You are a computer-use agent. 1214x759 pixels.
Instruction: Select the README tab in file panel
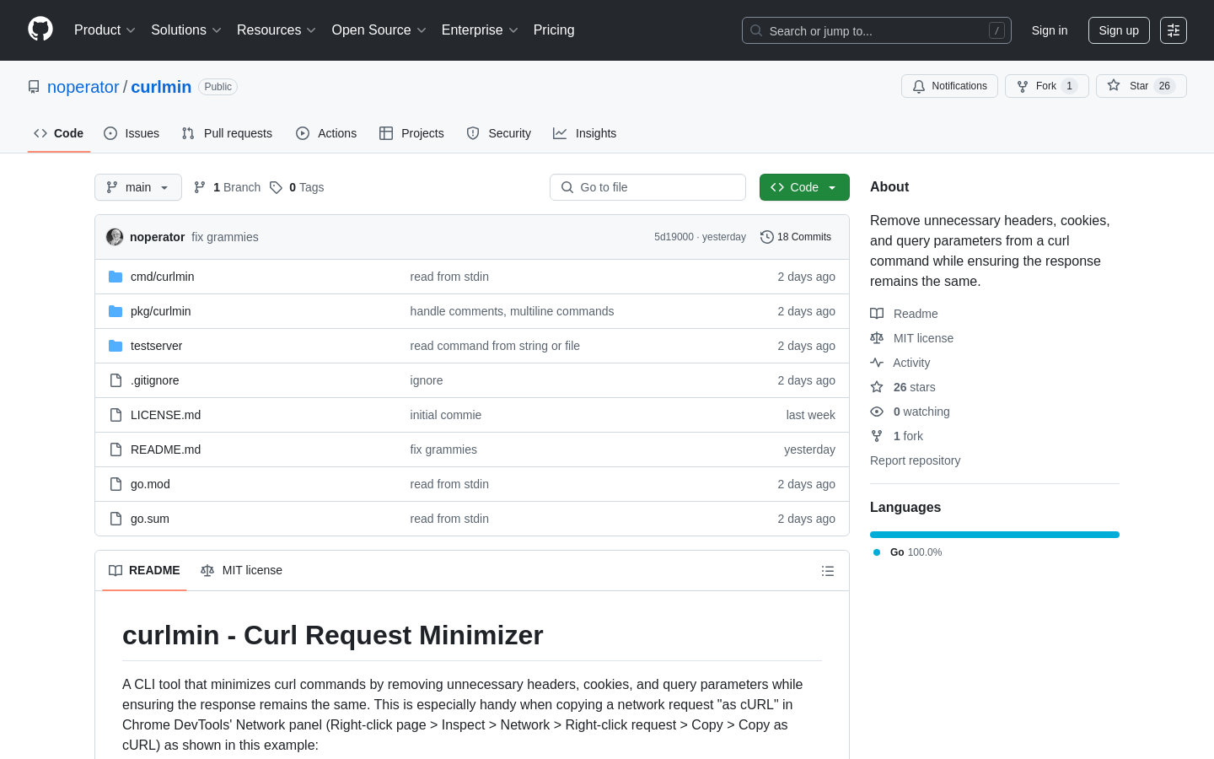pos(144,571)
